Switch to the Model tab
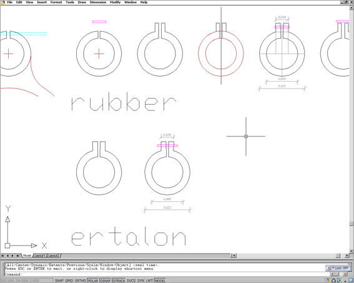 point(27,256)
